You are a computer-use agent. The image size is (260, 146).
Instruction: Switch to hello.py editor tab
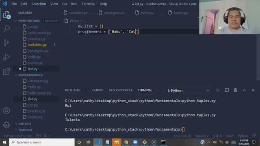point(144,13)
